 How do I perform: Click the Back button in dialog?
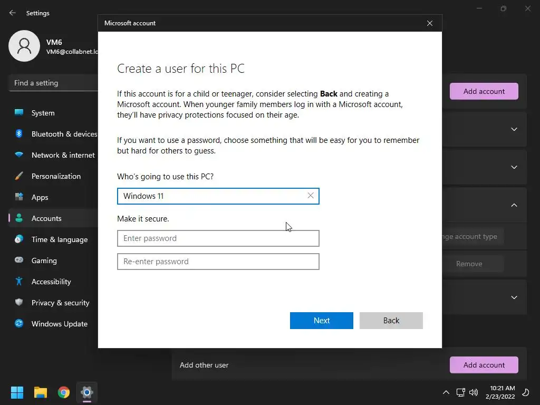[x=391, y=320]
